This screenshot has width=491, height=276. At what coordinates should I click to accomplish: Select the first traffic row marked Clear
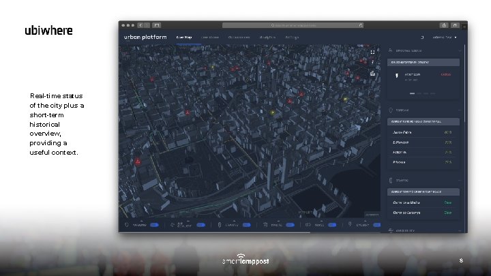pyautogui.click(x=423, y=202)
